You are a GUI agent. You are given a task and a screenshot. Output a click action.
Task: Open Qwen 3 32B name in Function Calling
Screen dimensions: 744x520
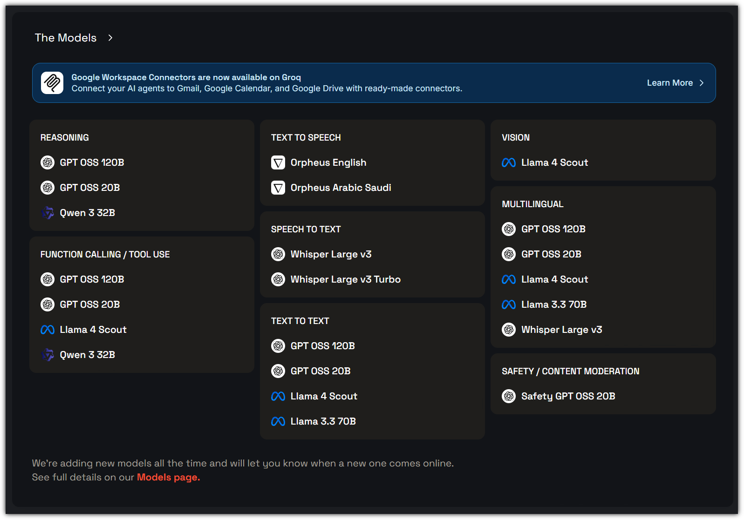pos(88,355)
